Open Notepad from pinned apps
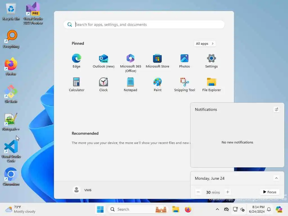Viewport: 288px width, 216px height. [x=130, y=84]
